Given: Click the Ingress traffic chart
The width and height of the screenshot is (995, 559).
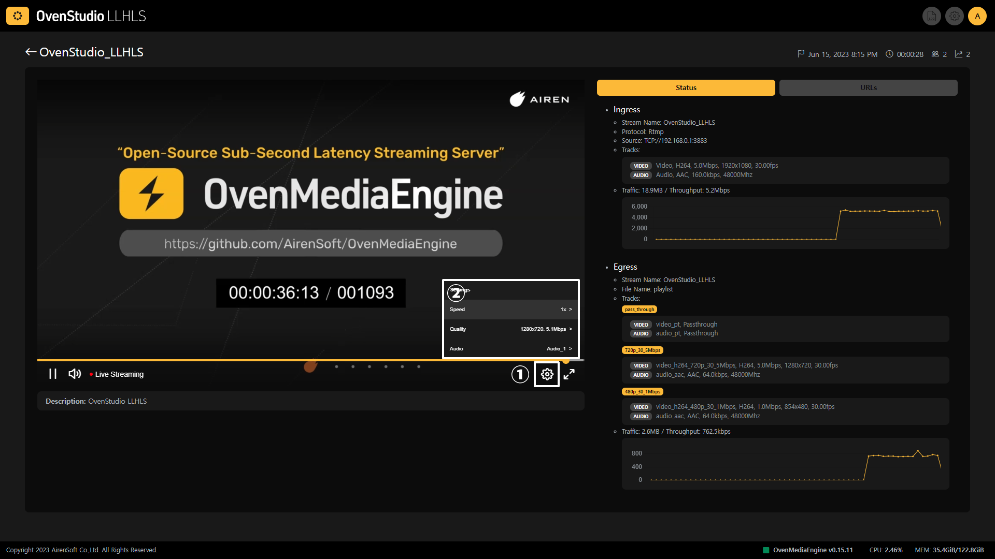Looking at the screenshot, I should click(x=786, y=223).
